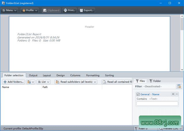Screen dimensions: 184x131
Task: Toggle the General - Name filter checkbox
Action: tap(138, 94)
